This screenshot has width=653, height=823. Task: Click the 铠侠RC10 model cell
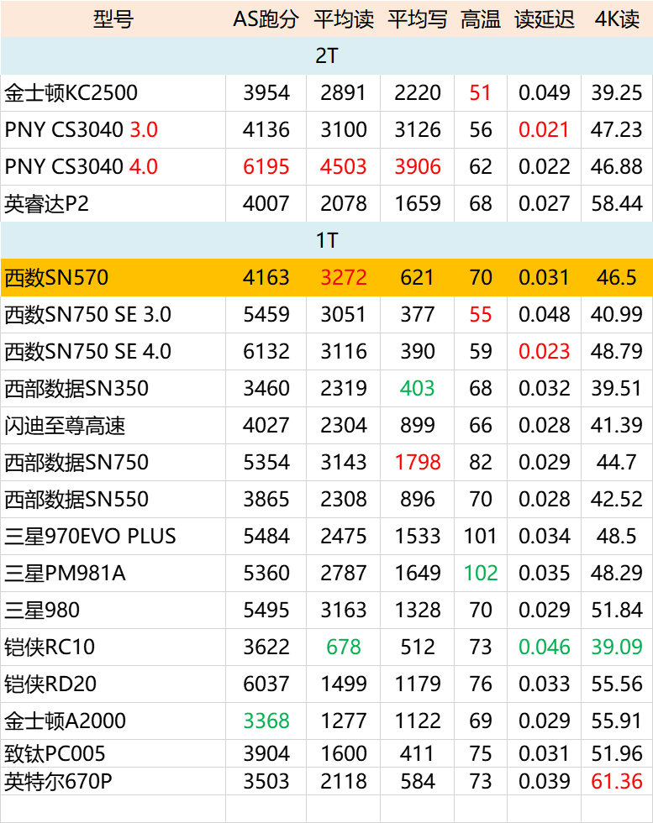click(x=113, y=647)
